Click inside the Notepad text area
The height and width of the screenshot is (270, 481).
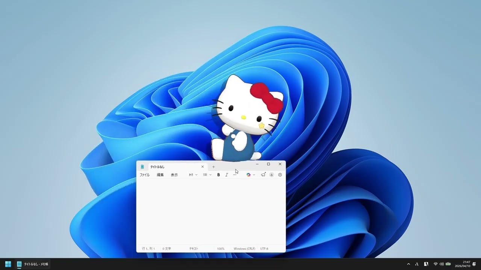coord(211,212)
